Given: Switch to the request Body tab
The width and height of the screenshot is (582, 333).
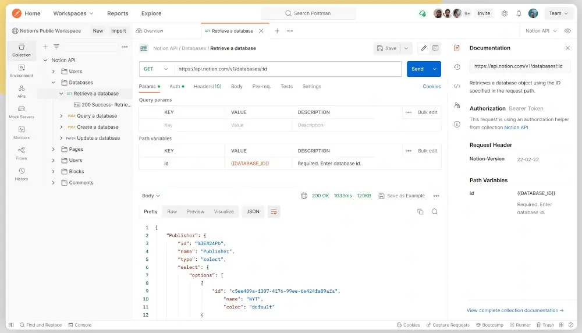Looking at the screenshot, I should (236, 87).
